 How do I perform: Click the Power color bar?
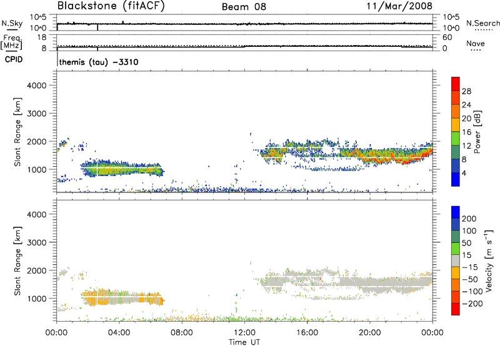tap(456, 131)
